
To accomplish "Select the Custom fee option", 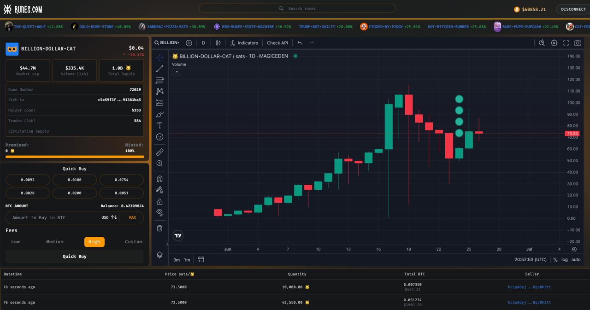I will (x=134, y=242).
